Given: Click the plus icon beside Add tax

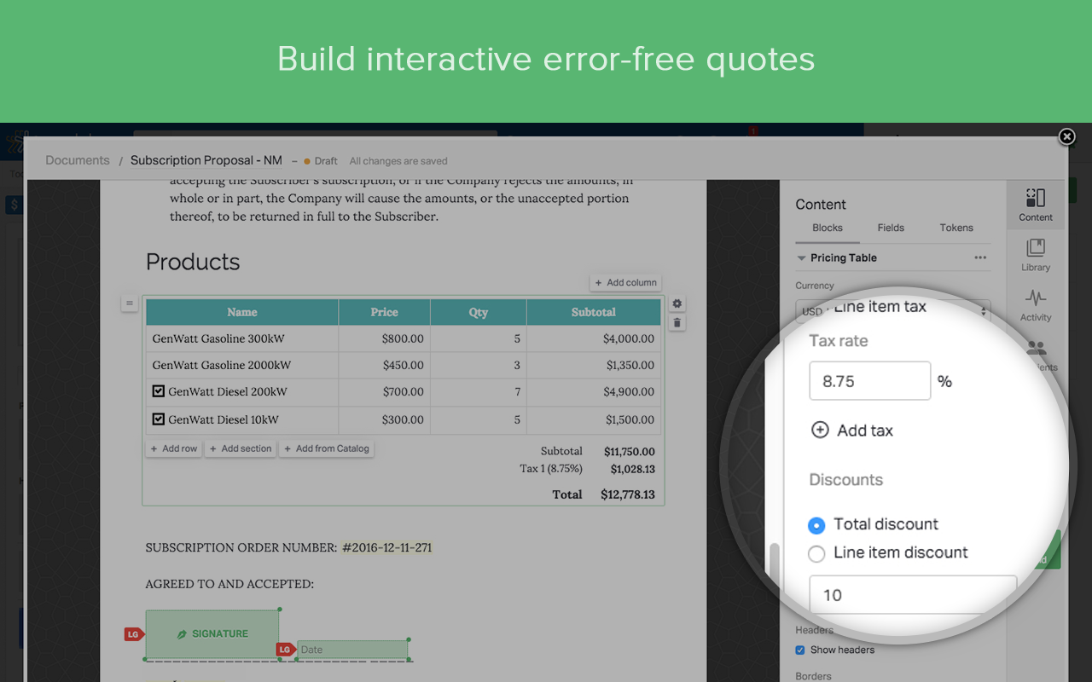Looking at the screenshot, I should point(819,430).
